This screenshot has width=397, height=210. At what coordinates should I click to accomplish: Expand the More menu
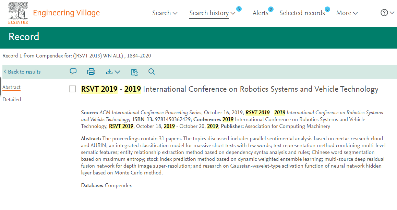(347, 13)
